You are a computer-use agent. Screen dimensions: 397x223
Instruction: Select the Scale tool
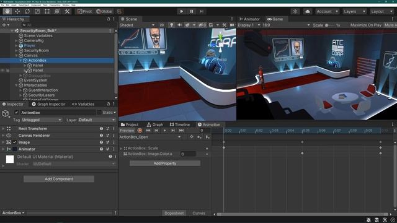pos(37,11)
